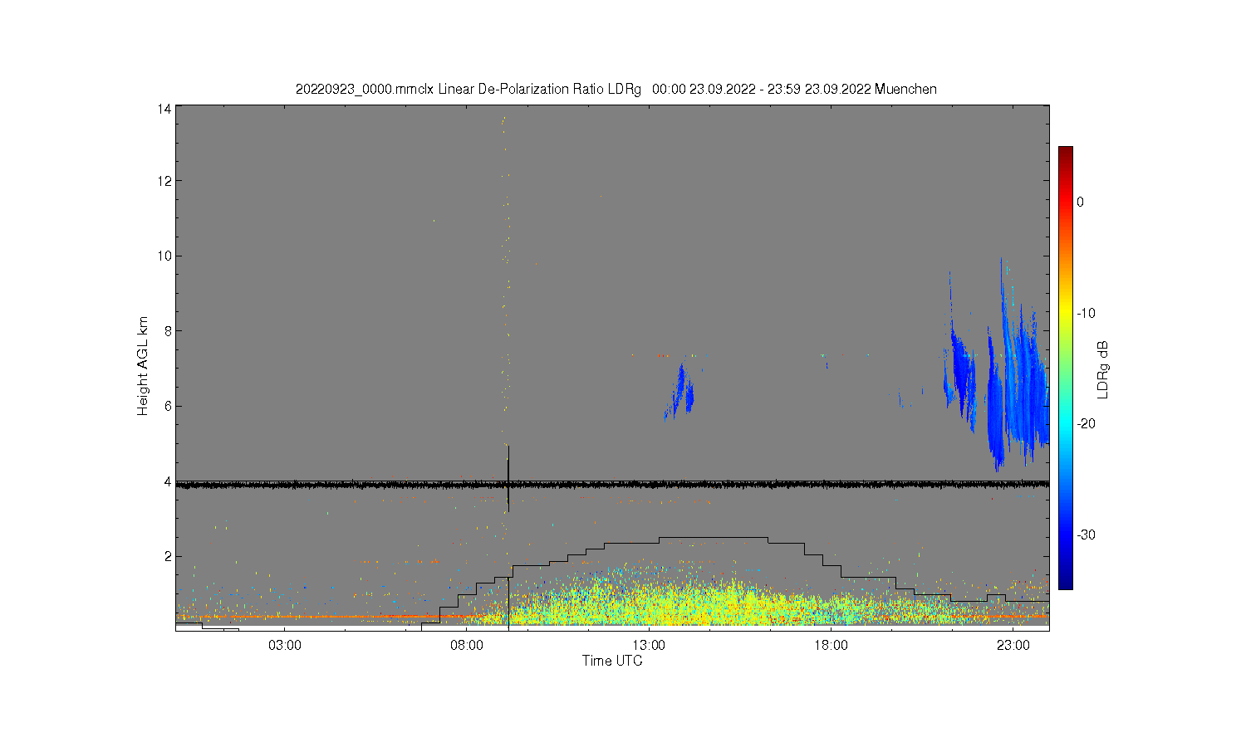Click the height tick label 8
This screenshot has height=747, width=1246.
[x=168, y=331]
